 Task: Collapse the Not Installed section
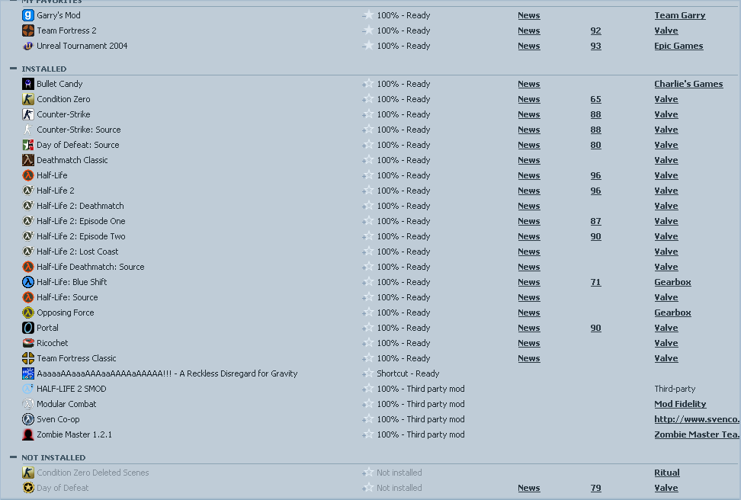(x=14, y=457)
